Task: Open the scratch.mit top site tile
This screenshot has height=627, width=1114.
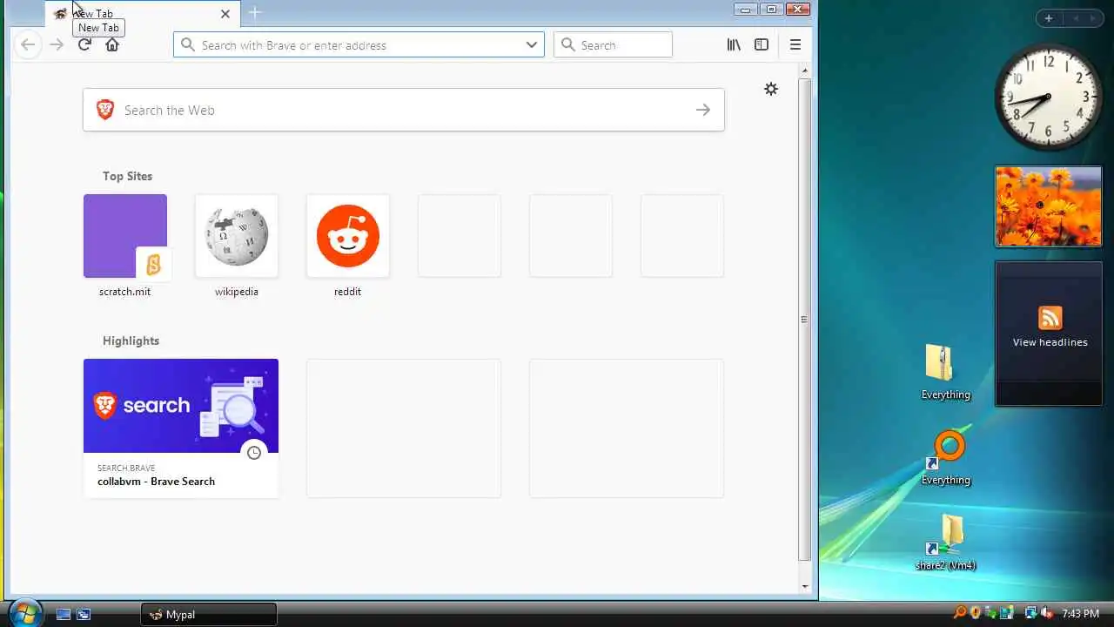Action: pos(125,236)
